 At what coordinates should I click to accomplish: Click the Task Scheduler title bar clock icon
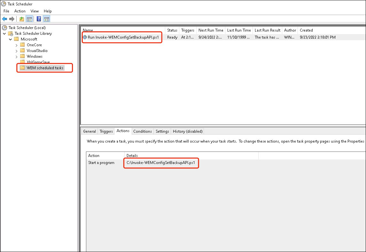[x=4, y=4]
